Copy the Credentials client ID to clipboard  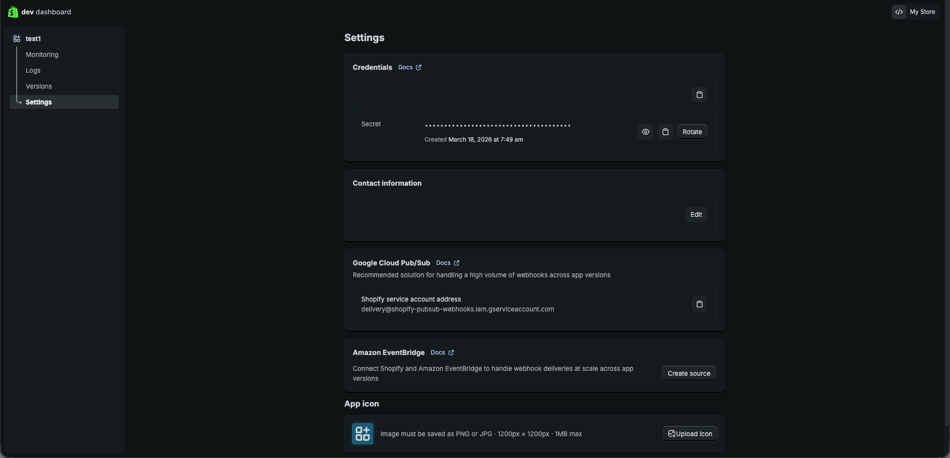coord(699,94)
